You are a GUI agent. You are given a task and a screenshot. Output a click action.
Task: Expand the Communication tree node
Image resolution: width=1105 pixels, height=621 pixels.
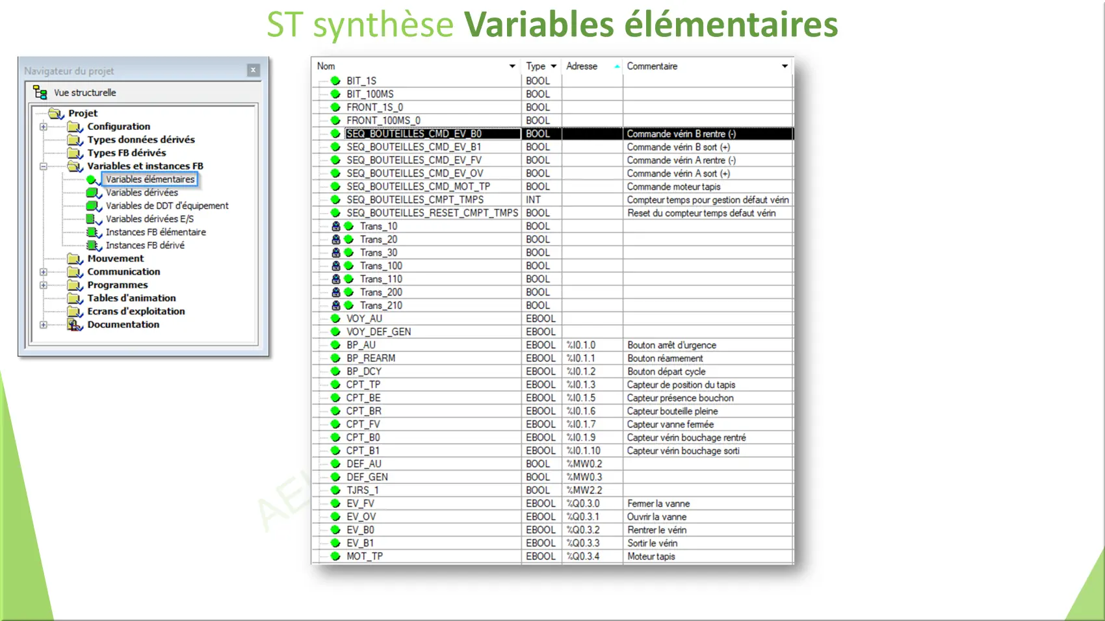coord(44,272)
